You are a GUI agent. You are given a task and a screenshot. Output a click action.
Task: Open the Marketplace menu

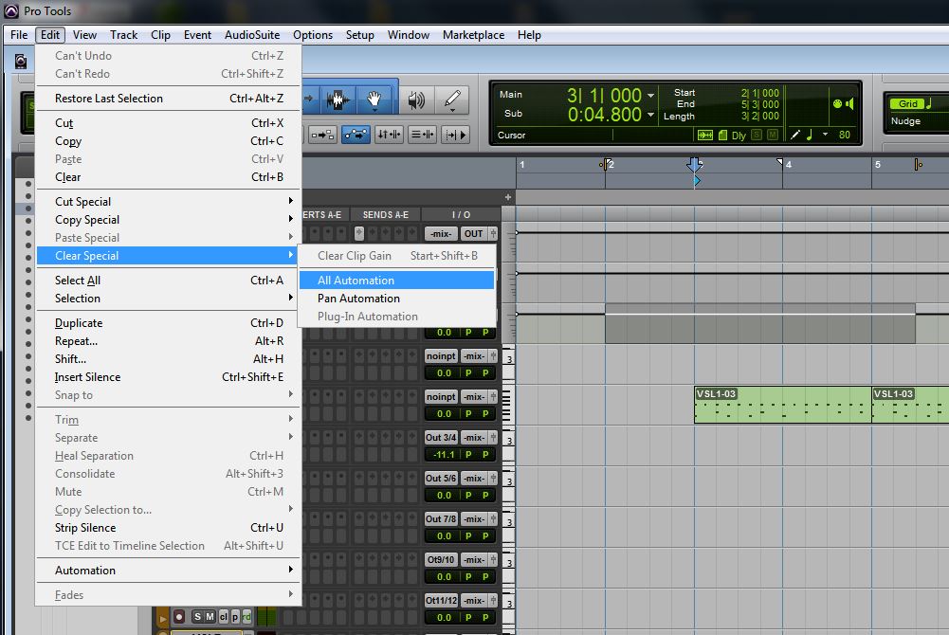tap(473, 35)
